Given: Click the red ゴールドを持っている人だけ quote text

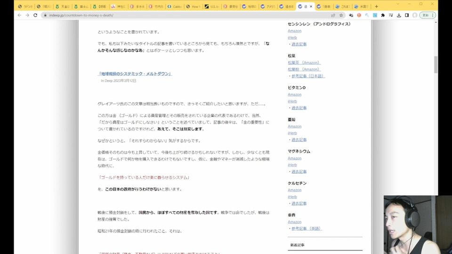Looking at the screenshot, I should [x=144, y=178].
